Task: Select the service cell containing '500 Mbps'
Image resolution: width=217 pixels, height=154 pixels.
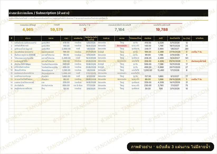Action: tap(28, 64)
